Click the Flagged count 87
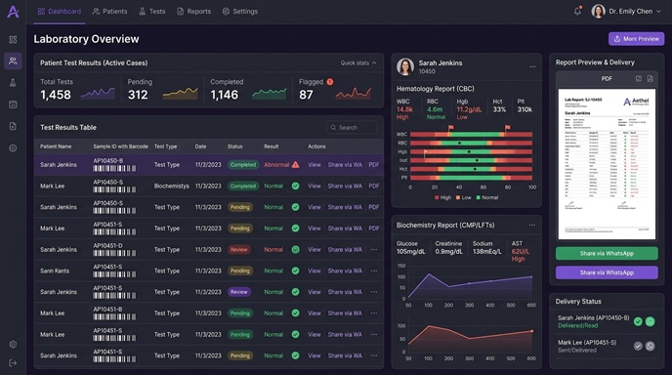The image size is (672, 375). click(306, 95)
